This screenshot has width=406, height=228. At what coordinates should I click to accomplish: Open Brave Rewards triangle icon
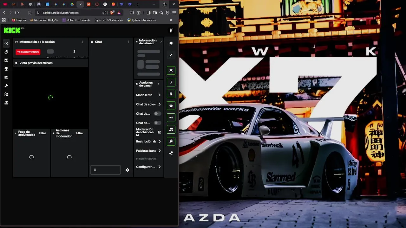point(119,13)
